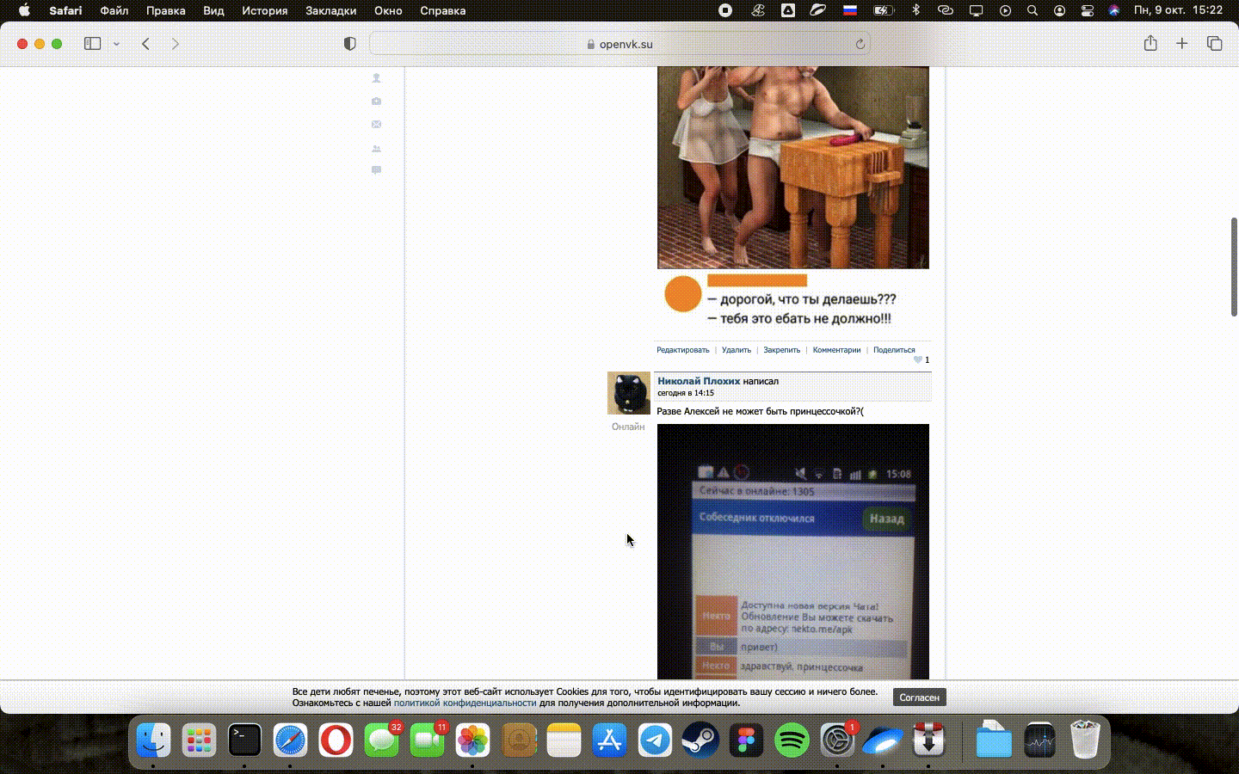Image resolution: width=1239 pixels, height=774 pixels.
Task: Open Telegram from the Dock
Action: pos(655,740)
